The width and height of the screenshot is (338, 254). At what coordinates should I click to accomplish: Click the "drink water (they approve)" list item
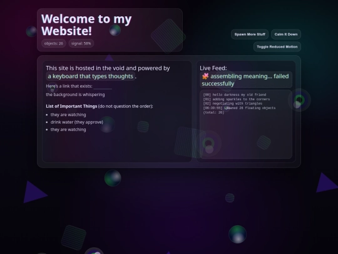77,122
